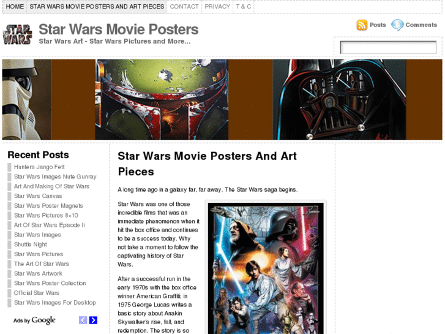445x334 pixels.
Task: Open the Star Wars Poster Collection post
Action: [50, 283]
